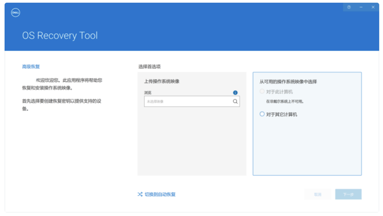The width and height of the screenshot is (383, 216).
Task: Minimize the OS Recovery Tool window
Action: (361, 7)
